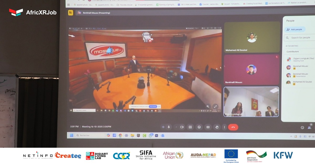
Task: Show hidden system tray icons
Action: (x=292, y=136)
